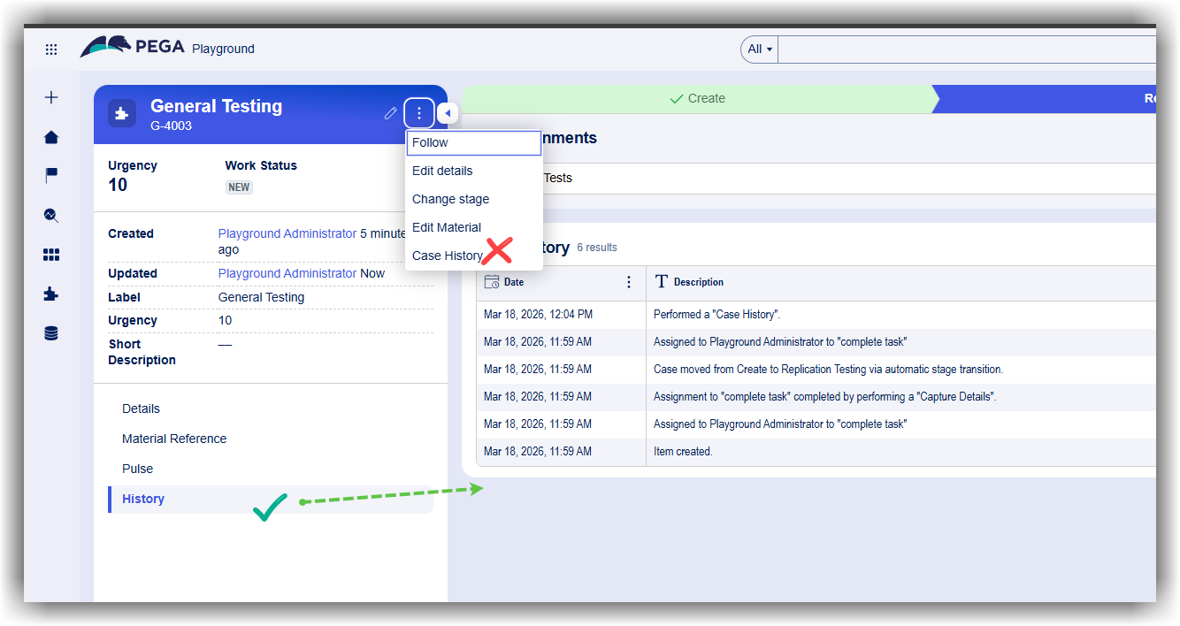Viewport: 1180px width, 626px height.
Task: Switch to the Material Reference tab
Action: coord(174,439)
